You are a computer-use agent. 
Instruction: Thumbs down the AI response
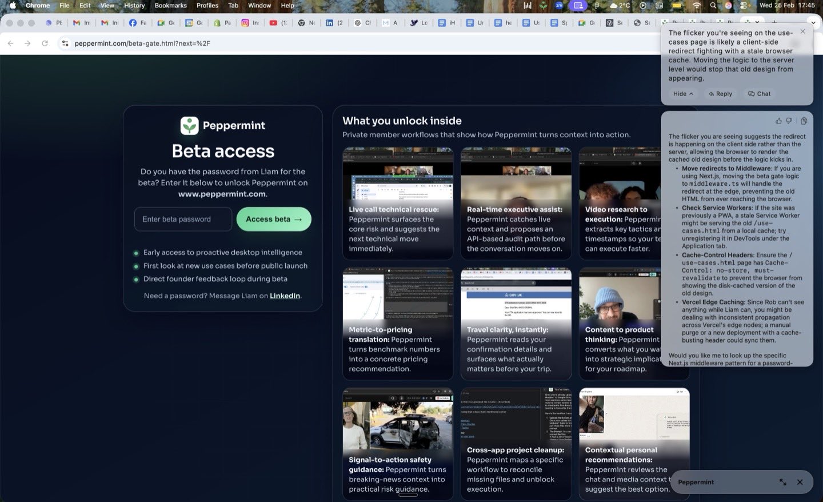click(789, 121)
